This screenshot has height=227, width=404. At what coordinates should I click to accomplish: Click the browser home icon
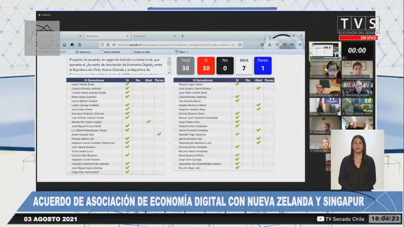(64, 45)
